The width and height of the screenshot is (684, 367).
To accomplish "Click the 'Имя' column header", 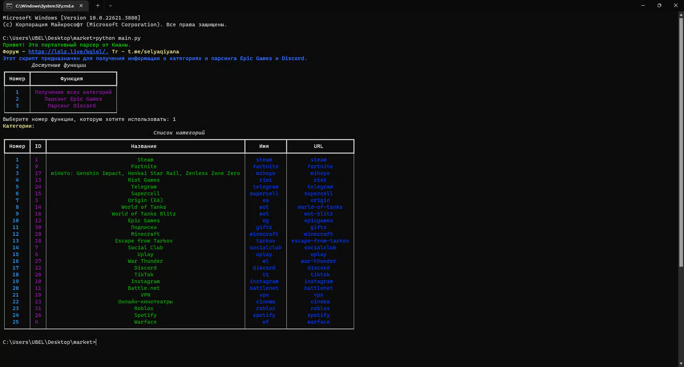I will [x=264, y=146].
